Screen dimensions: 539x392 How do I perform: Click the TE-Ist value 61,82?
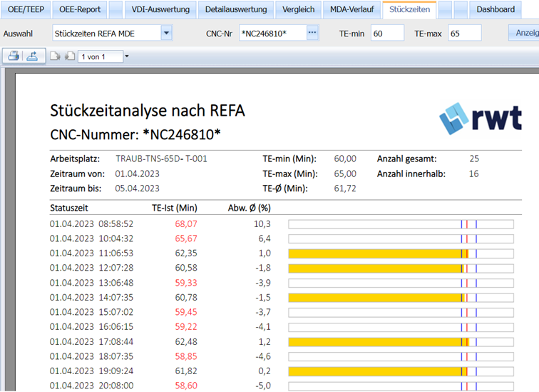(x=186, y=371)
